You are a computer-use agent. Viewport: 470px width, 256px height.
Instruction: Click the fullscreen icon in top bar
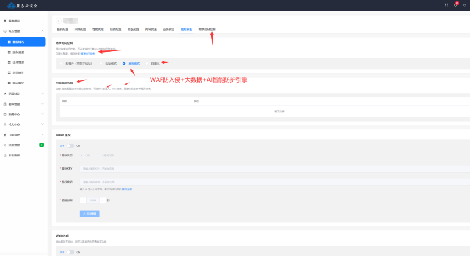click(447, 5)
